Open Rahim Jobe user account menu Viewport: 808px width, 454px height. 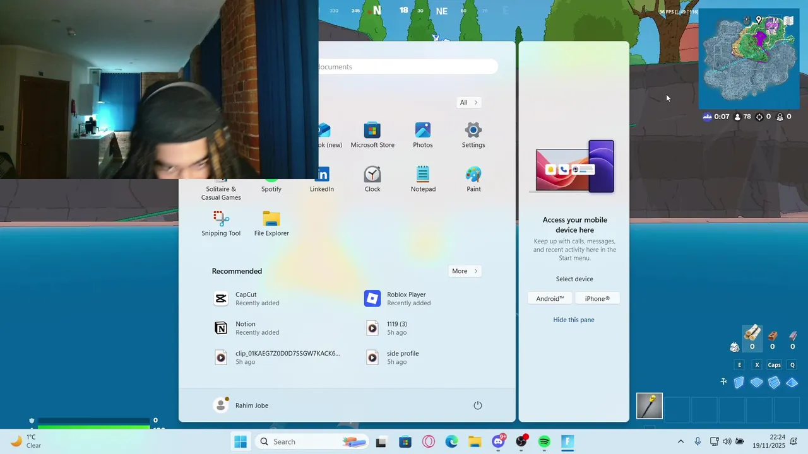coord(241,405)
